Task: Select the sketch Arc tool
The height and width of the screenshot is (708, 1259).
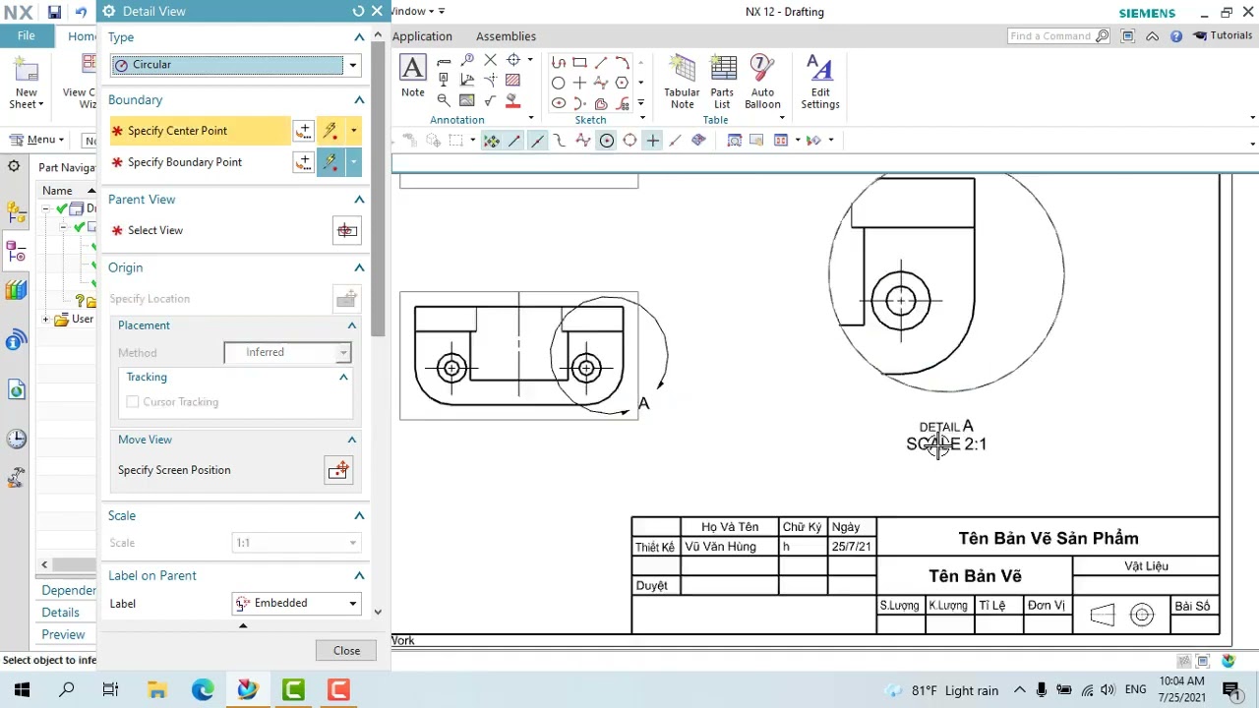Action: [622, 62]
